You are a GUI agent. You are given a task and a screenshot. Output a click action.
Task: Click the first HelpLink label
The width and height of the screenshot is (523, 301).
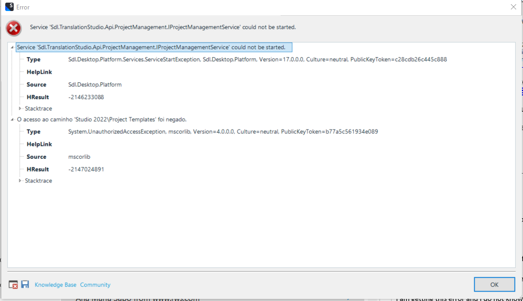tap(39, 72)
